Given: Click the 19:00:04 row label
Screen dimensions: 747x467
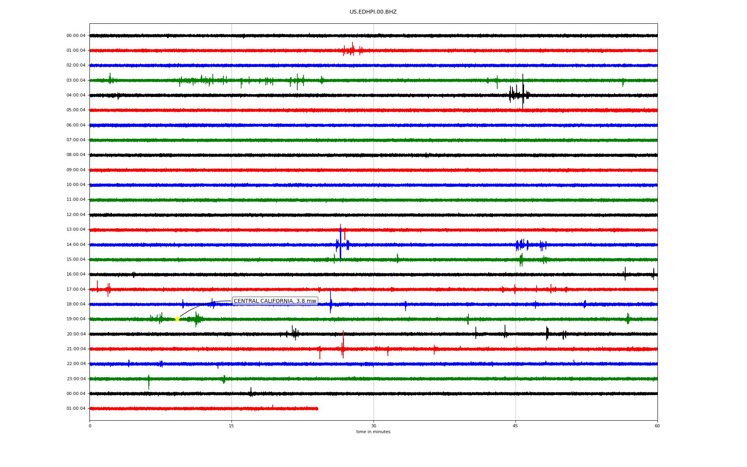Looking at the screenshot, I should point(76,319).
